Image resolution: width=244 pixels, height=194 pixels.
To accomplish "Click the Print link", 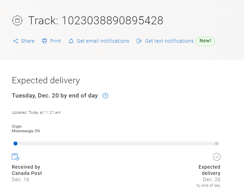I will 56,41.
